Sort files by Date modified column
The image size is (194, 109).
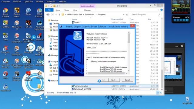(117, 19)
